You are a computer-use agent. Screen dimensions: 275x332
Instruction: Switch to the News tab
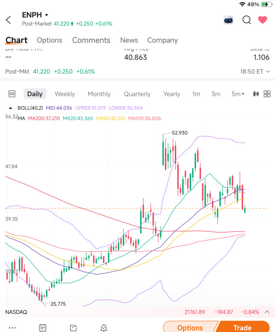(129, 40)
